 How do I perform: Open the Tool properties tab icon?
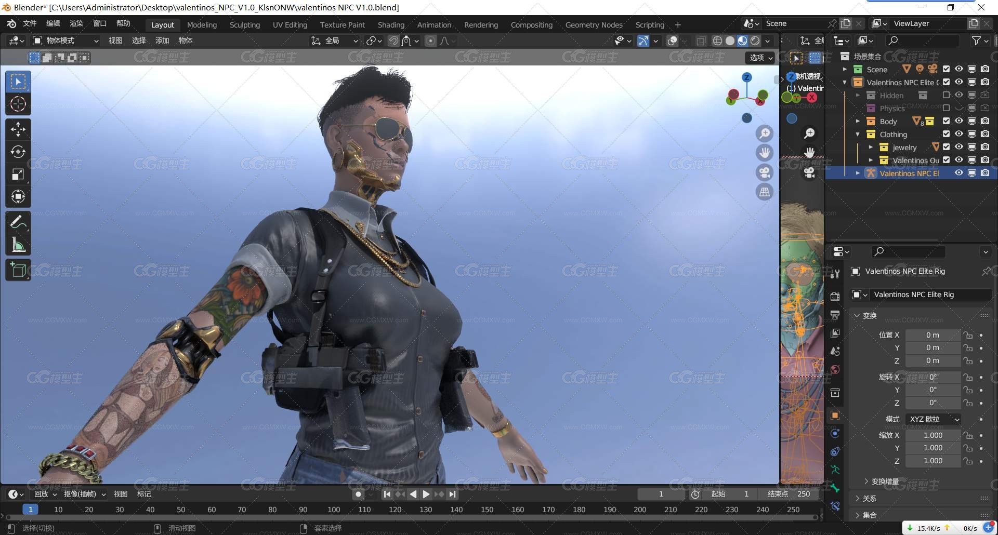(835, 273)
